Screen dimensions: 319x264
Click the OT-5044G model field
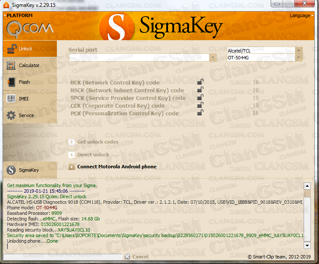[x=261, y=58]
